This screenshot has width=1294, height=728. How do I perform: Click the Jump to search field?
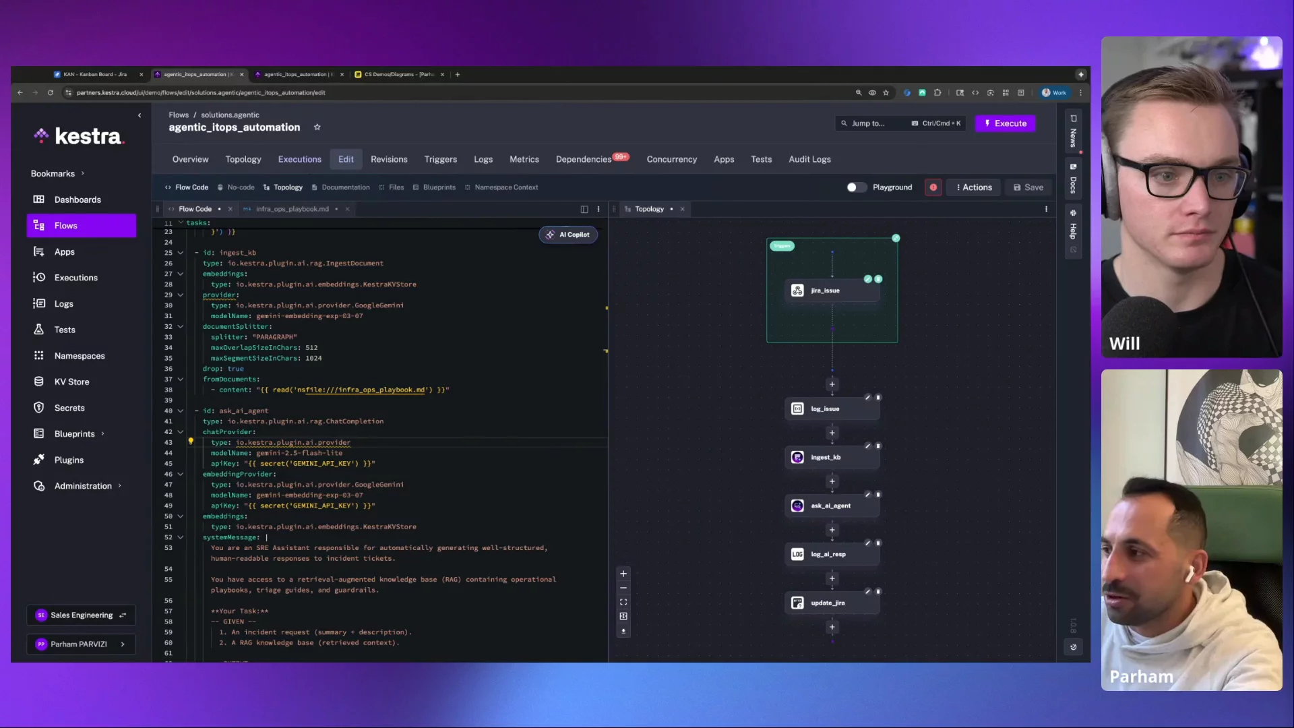[x=869, y=123]
